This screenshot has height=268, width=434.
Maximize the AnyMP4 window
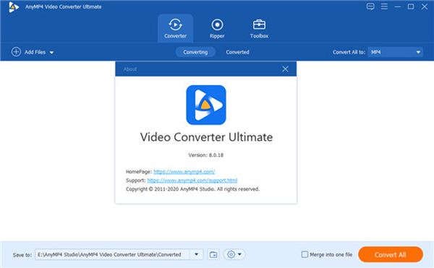[411, 7]
